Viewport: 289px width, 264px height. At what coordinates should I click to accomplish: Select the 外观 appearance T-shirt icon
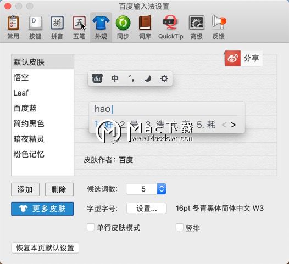coord(101,27)
